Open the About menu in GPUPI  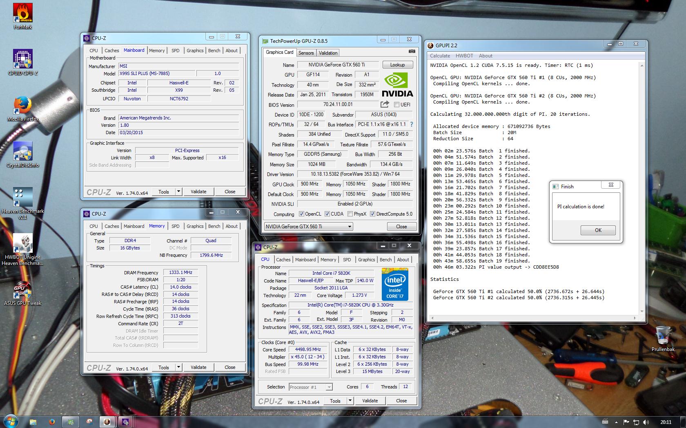point(486,56)
